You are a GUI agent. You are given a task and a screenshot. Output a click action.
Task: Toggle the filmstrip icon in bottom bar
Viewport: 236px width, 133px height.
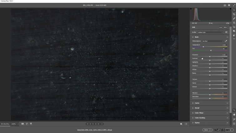23,124
